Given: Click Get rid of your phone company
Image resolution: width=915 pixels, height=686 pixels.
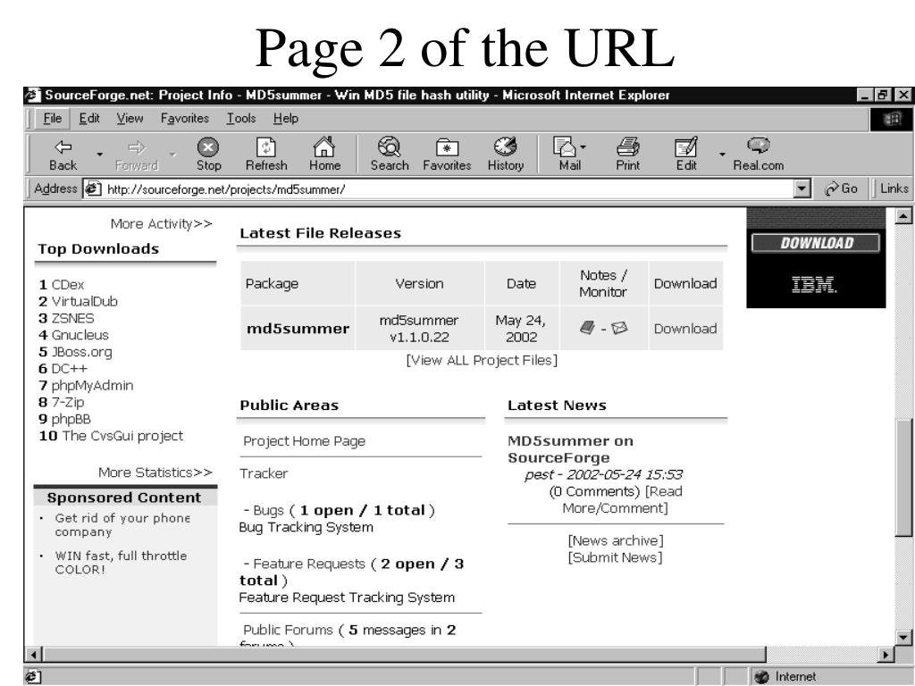Looking at the screenshot, I should click(122, 525).
